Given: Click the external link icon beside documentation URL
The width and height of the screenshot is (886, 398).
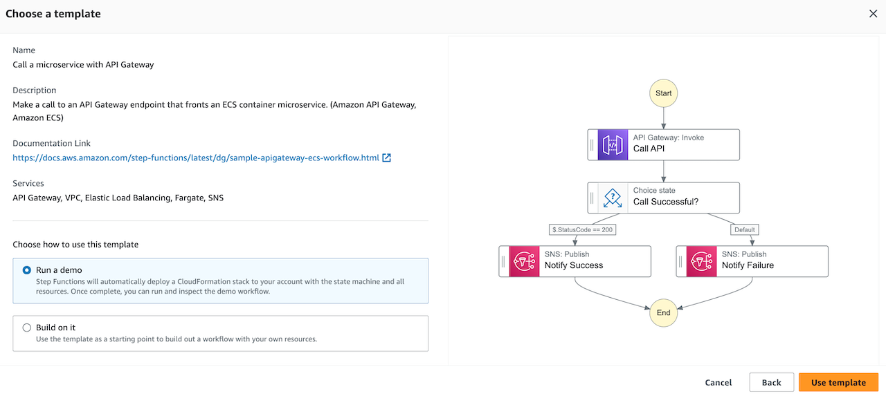Looking at the screenshot, I should (x=387, y=158).
